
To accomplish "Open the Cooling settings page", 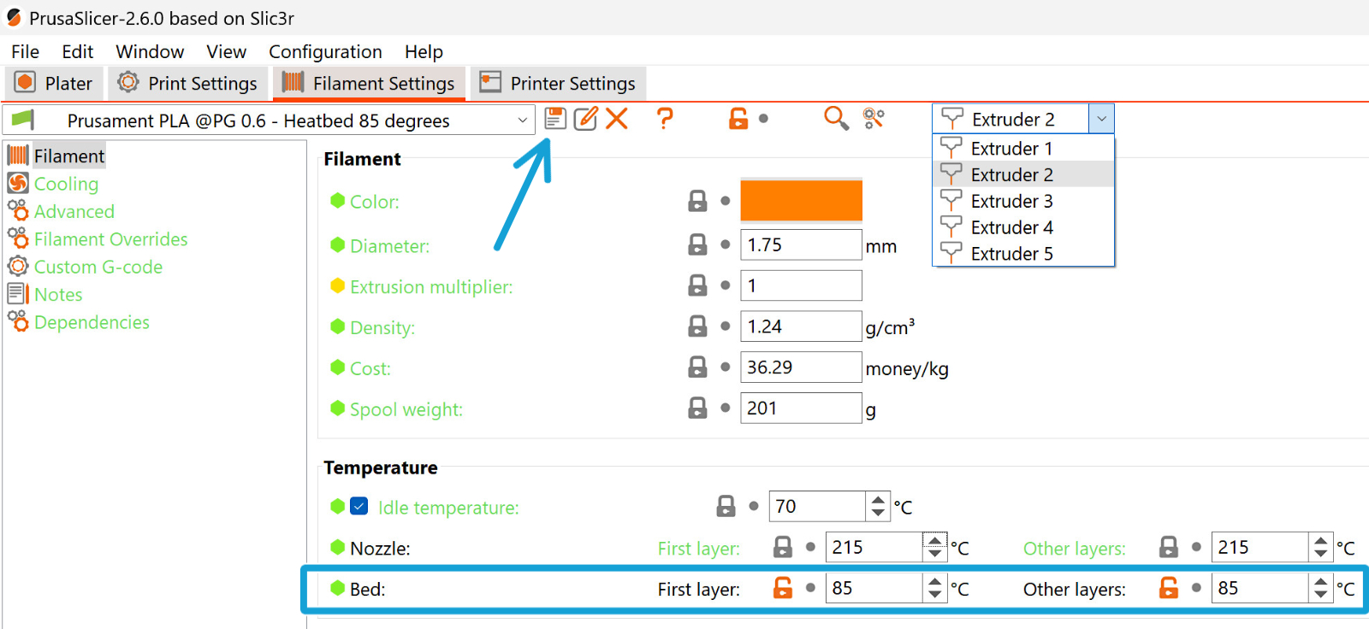I will [x=66, y=184].
